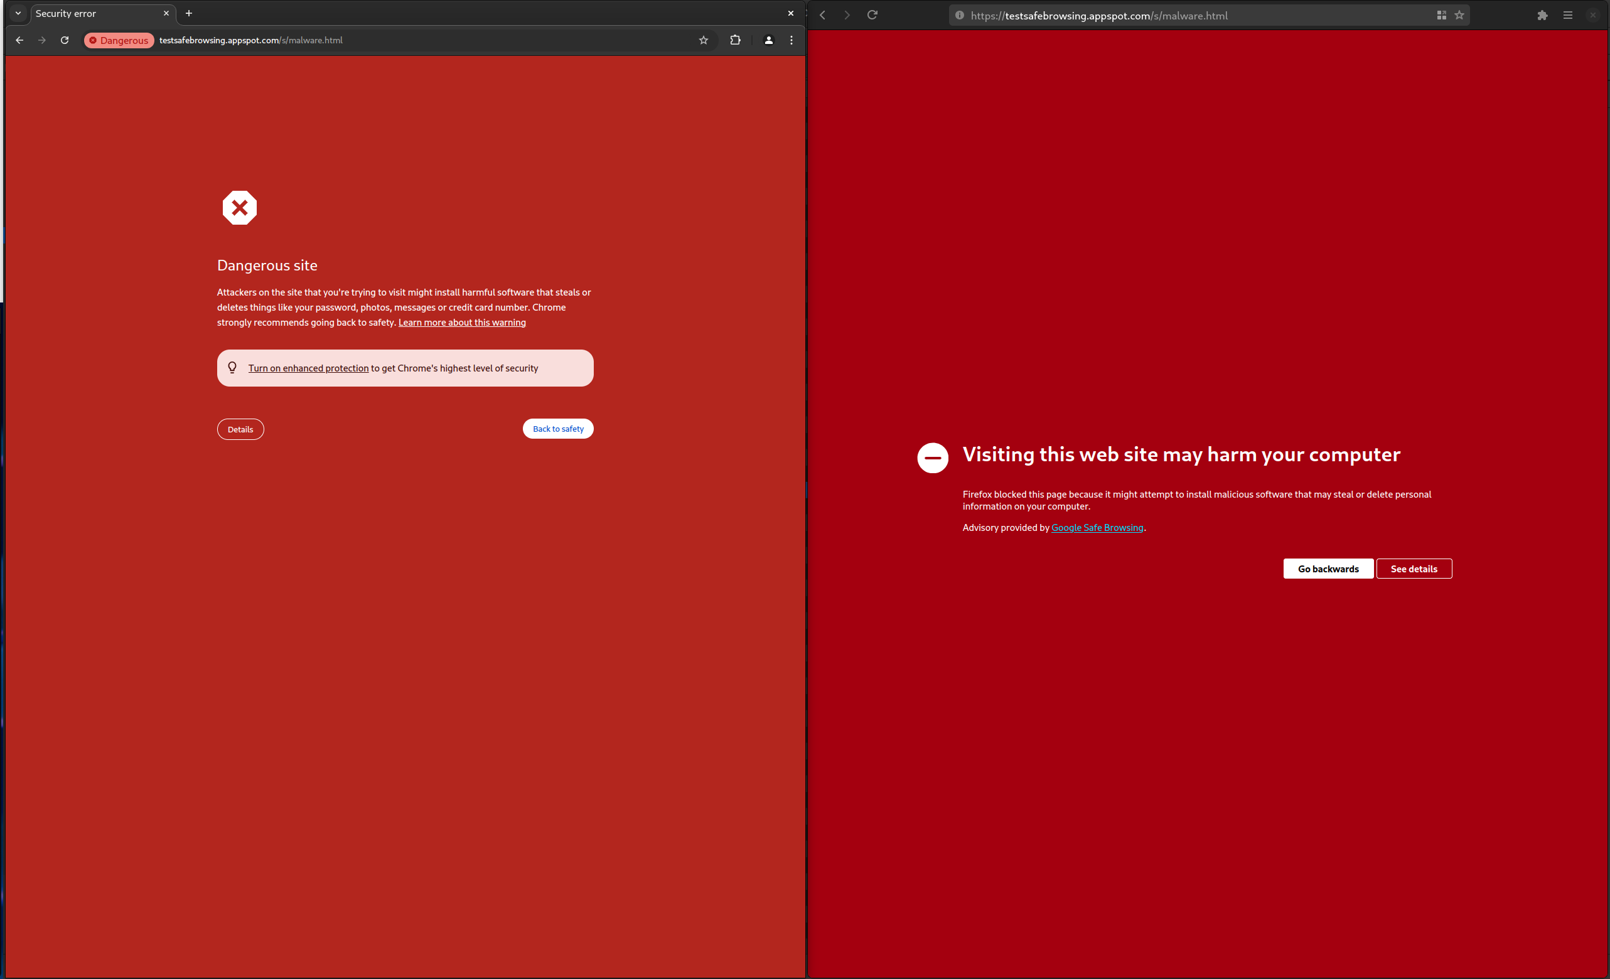Click Turn on enhanced protection link
Image resolution: width=1610 pixels, height=979 pixels.
click(x=308, y=368)
